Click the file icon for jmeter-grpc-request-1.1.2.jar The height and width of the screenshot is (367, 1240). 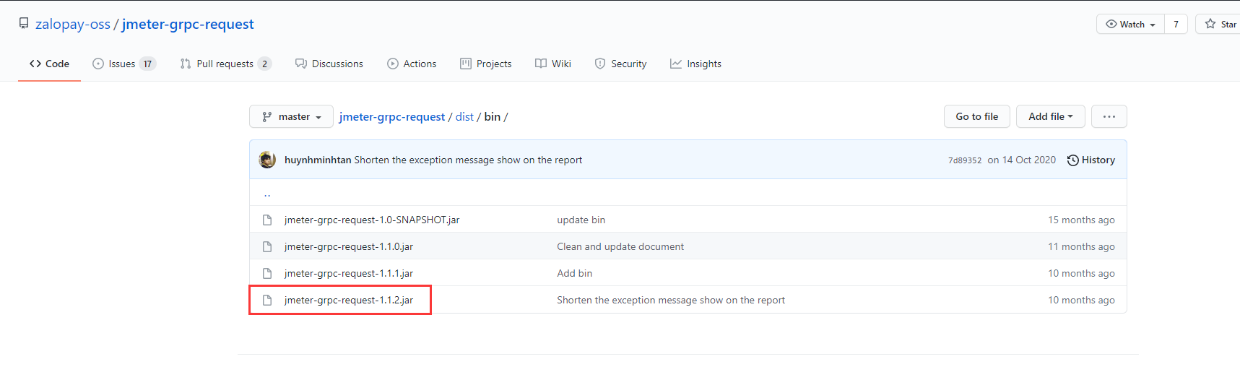click(x=267, y=300)
